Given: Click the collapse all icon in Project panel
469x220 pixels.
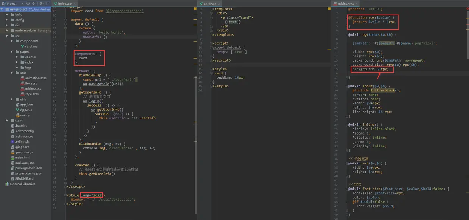Looking at the screenshot, I should click(x=33, y=3).
